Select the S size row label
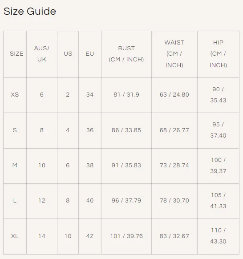The image size is (243, 259). (15, 130)
